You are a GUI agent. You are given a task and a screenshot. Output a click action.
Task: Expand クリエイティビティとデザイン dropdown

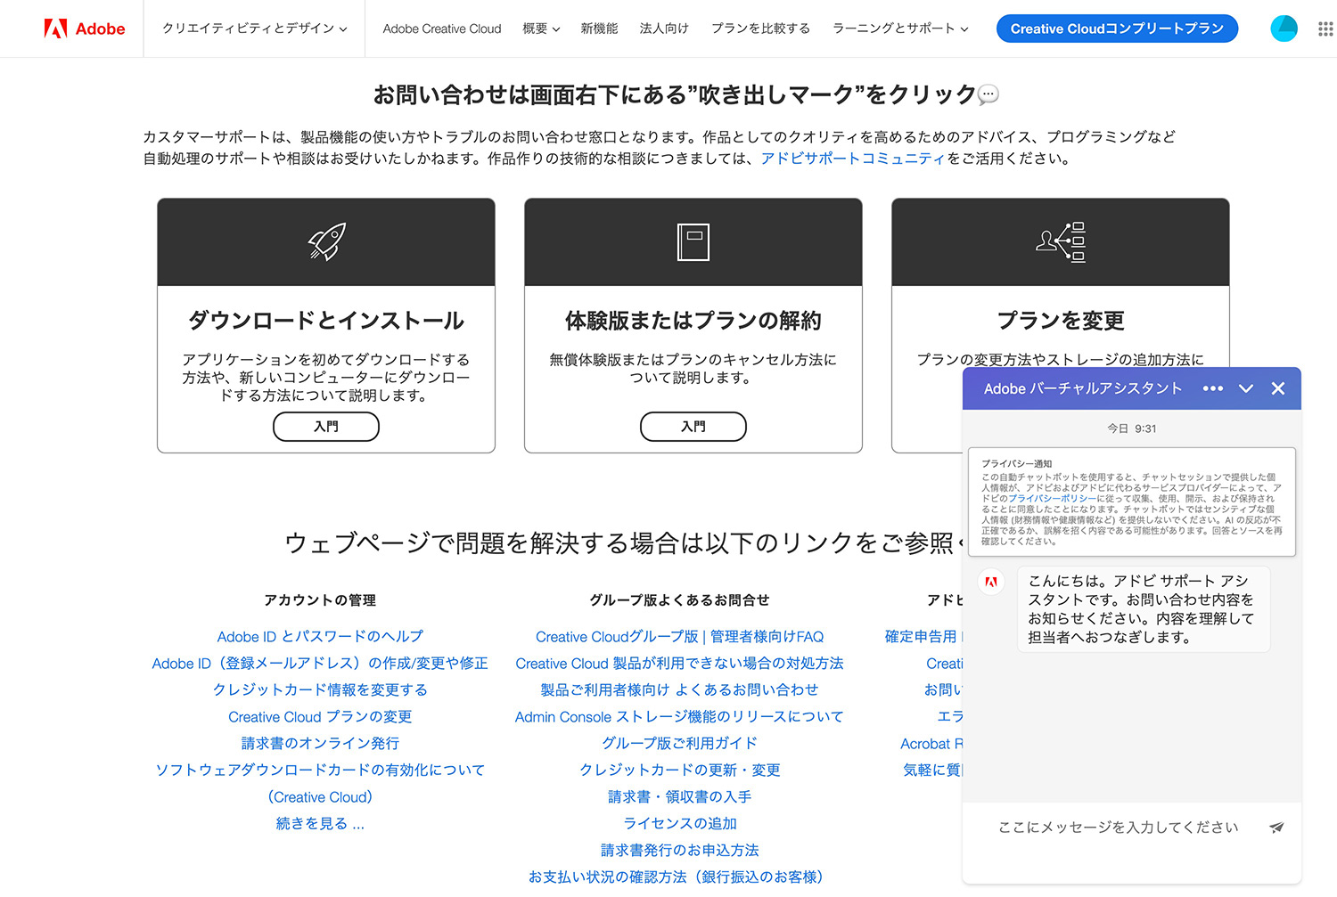tap(254, 29)
